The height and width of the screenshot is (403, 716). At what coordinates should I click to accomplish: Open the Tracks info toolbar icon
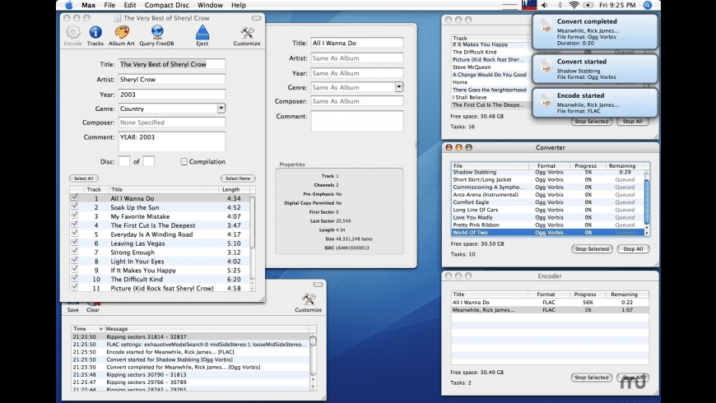95,33
